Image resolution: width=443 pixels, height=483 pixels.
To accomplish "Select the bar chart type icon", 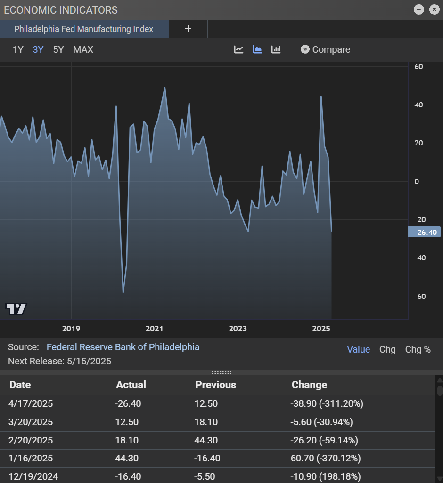I will point(276,49).
